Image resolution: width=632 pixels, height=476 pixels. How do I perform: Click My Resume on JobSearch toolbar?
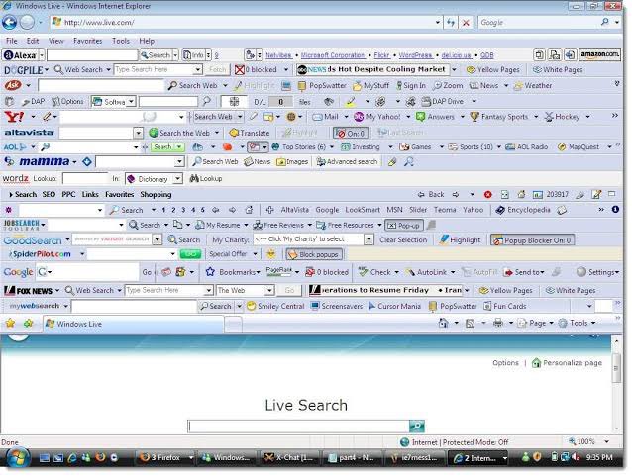click(x=218, y=225)
